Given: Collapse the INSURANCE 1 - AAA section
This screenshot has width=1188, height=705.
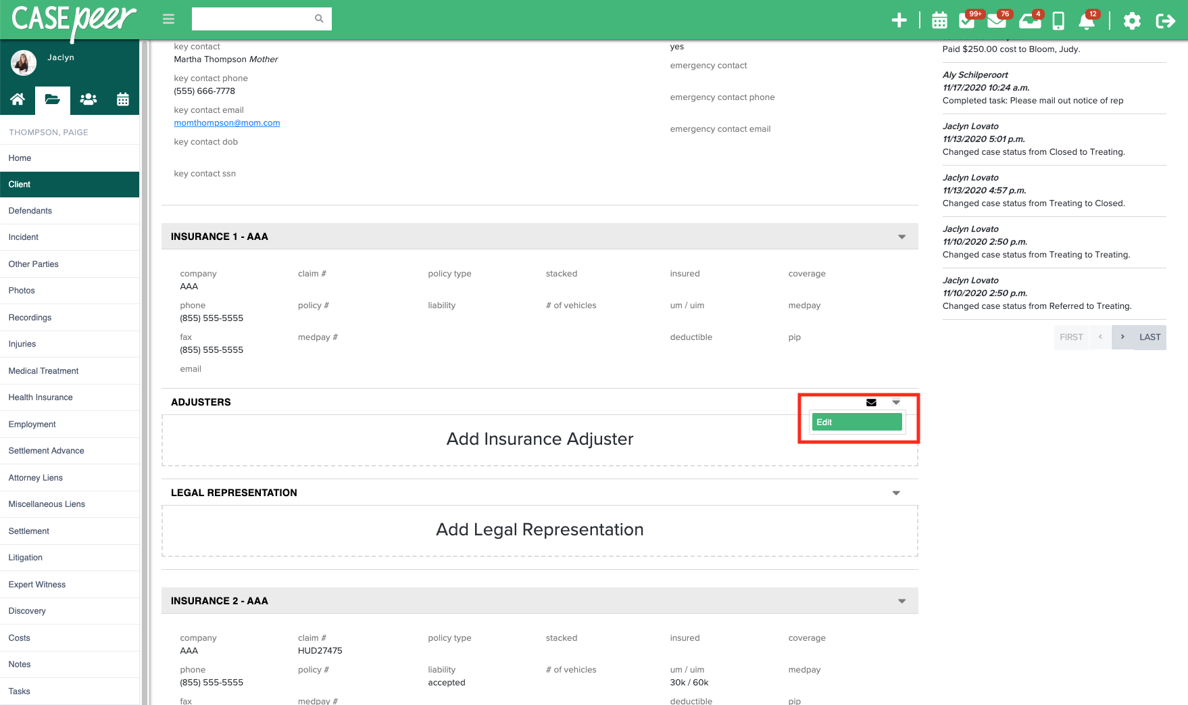Looking at the screenshot, I should [x=901, y=237].
